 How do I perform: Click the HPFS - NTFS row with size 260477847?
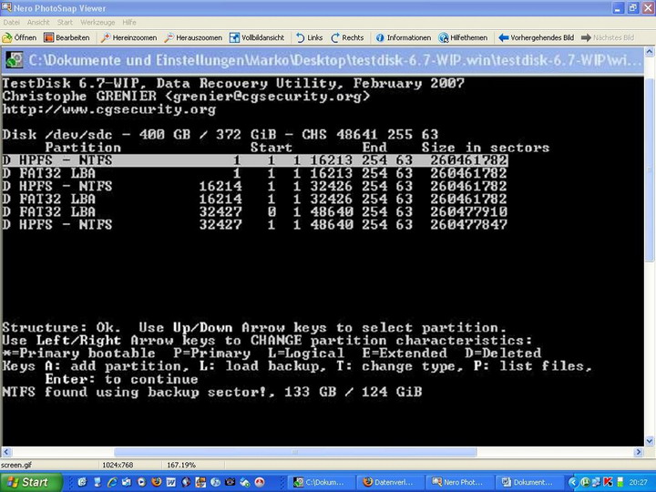pos(255,225)
